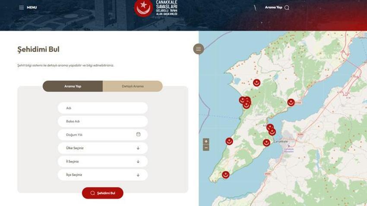The image size is (367, 206).
Task: Click the Çanakkale Savaşları crescent logo
Action: (143, 8)
